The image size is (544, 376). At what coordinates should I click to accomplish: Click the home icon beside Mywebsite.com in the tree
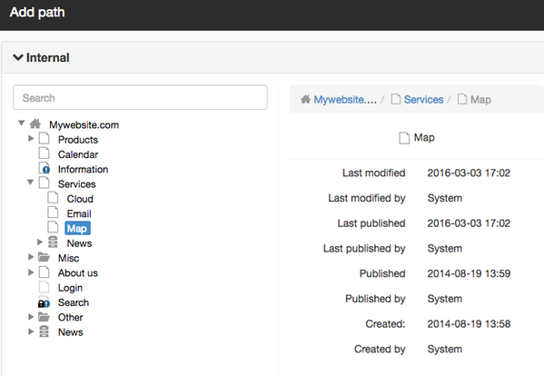pyautogui.click(x=35, y=124)
